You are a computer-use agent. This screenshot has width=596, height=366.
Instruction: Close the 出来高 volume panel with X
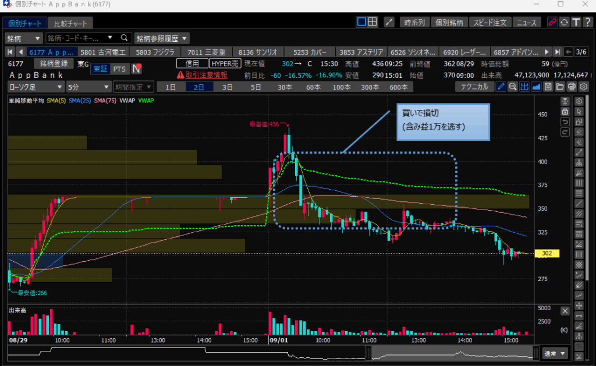(565, 311)
